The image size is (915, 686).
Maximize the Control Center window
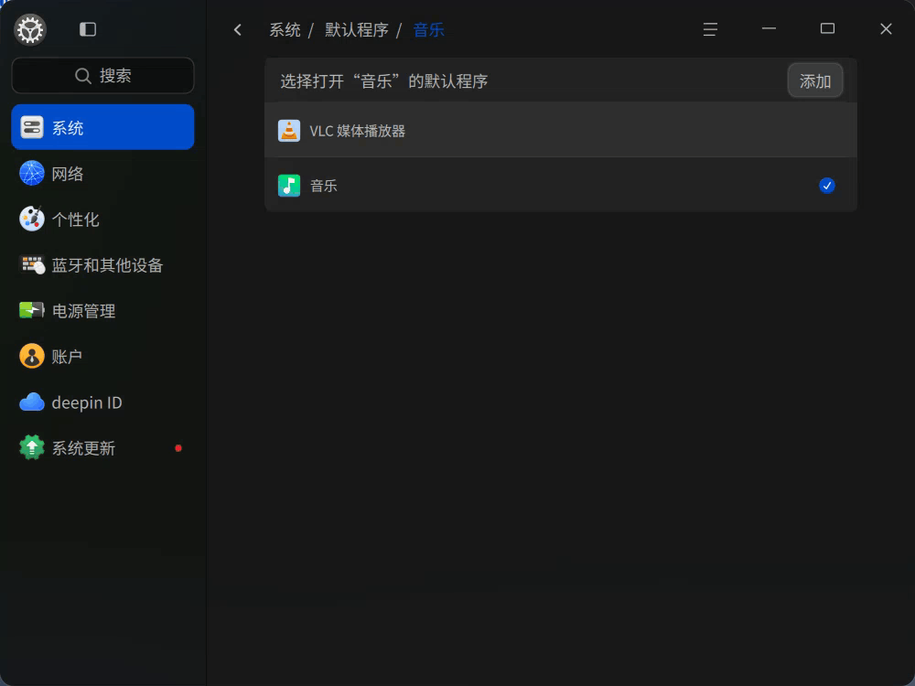point(827,28)
